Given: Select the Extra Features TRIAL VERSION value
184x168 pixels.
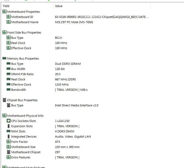Looking at the screenshot, I should tap(67, 157).
